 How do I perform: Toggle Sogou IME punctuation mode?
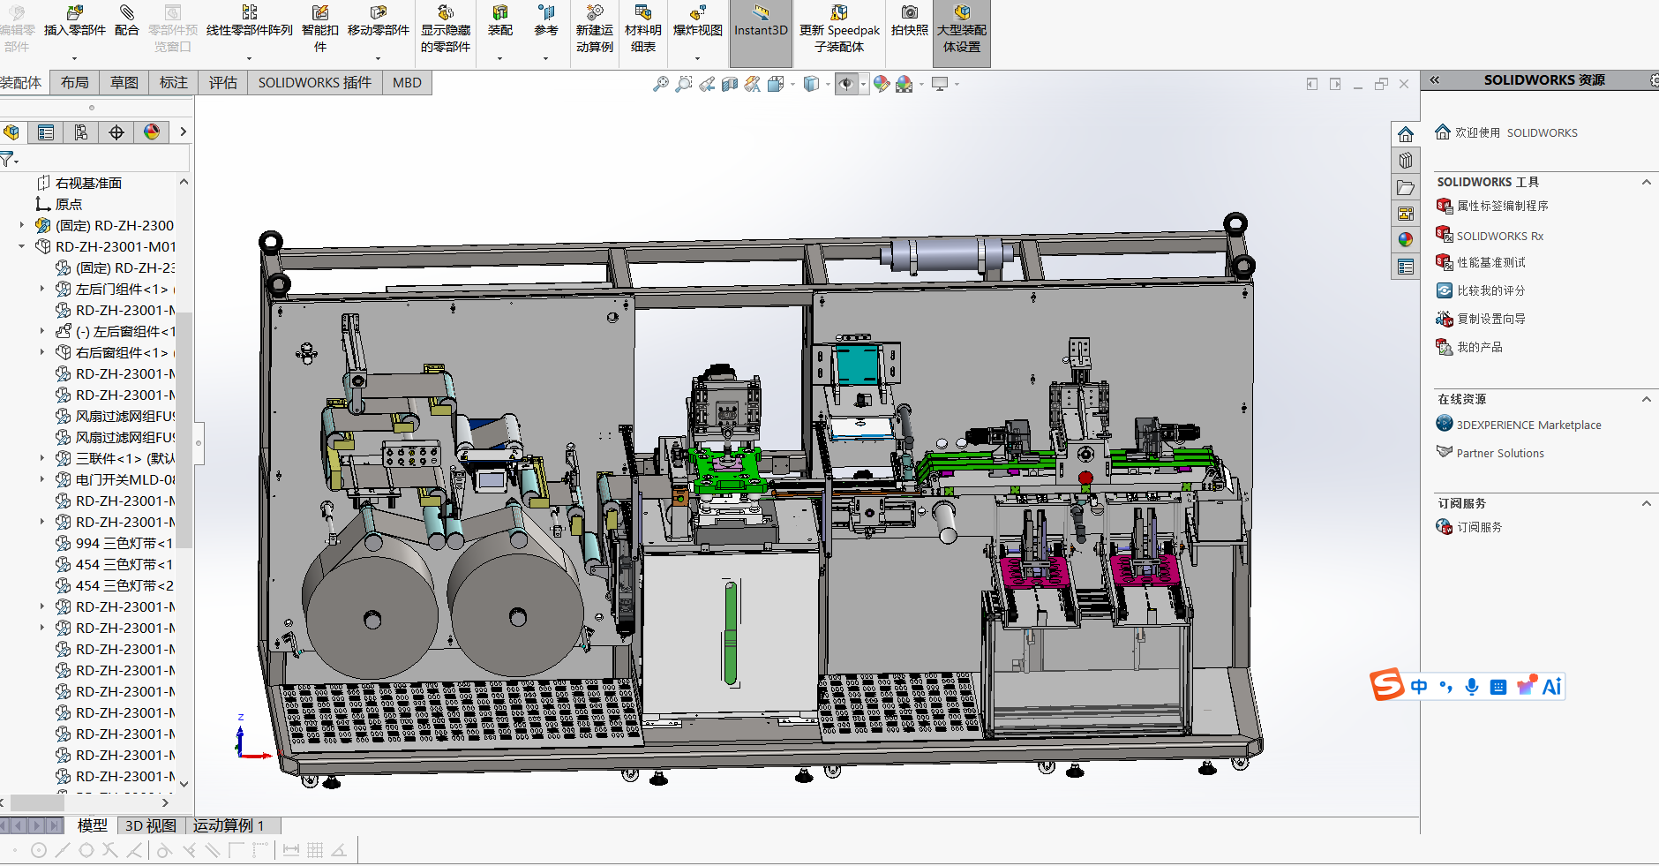(x=1445, y=687)
